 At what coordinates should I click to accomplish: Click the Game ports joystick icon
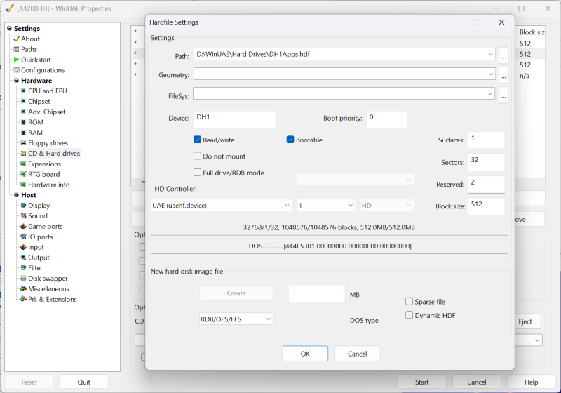point(23,226)
